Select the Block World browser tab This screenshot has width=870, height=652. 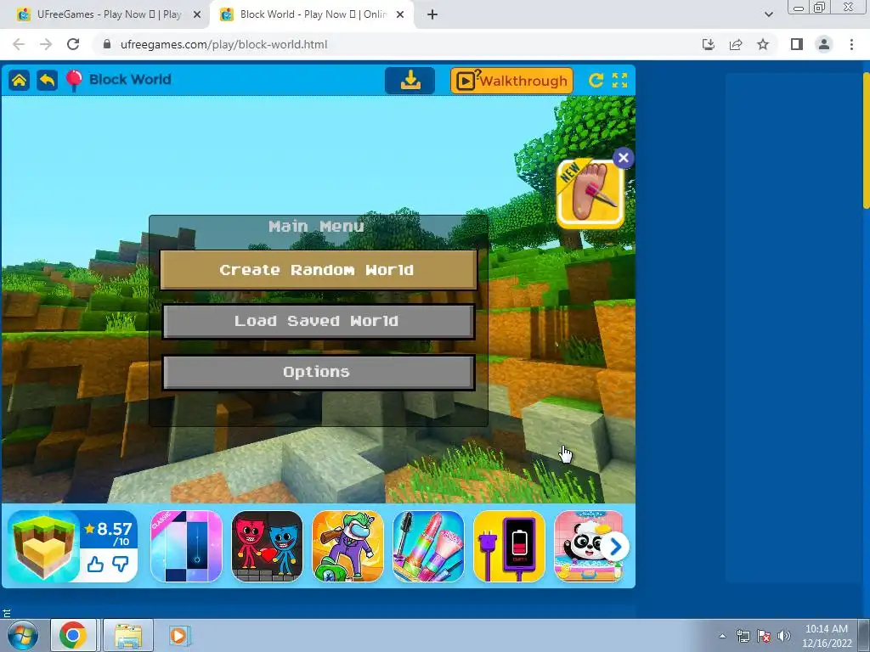click(311, 14)
